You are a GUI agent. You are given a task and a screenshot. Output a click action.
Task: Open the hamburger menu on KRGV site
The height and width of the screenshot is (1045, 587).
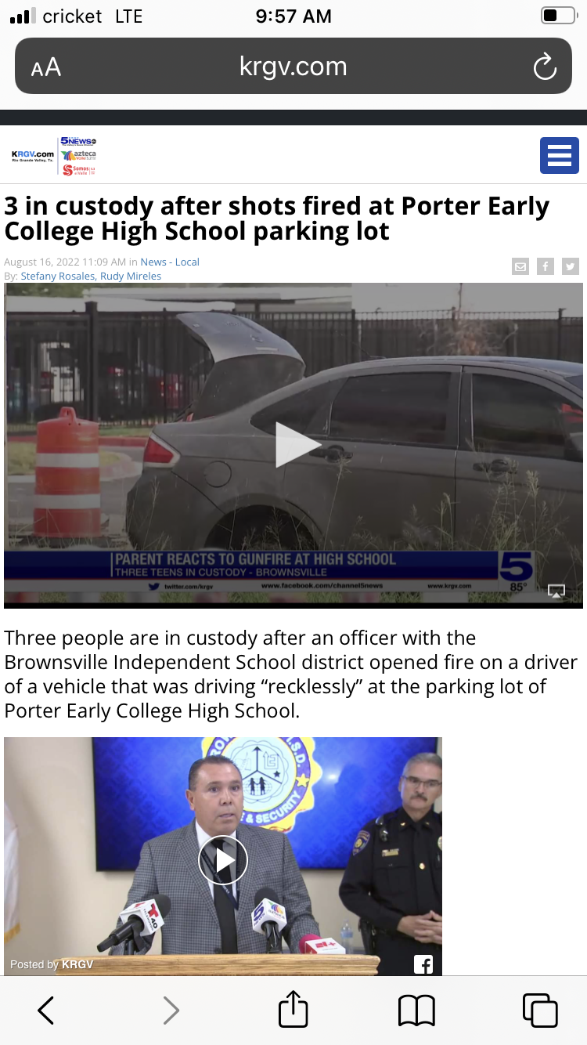coord(559,155)
